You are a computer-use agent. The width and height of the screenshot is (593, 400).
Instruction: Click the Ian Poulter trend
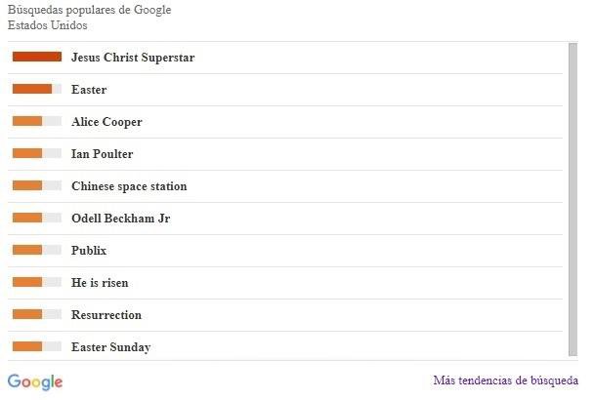pyautogui.click(x=102, y=154)
